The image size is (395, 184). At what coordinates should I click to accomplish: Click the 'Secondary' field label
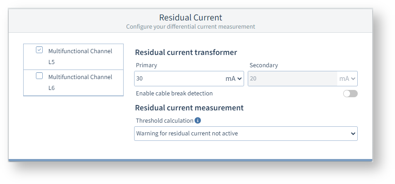coord(264,65)
